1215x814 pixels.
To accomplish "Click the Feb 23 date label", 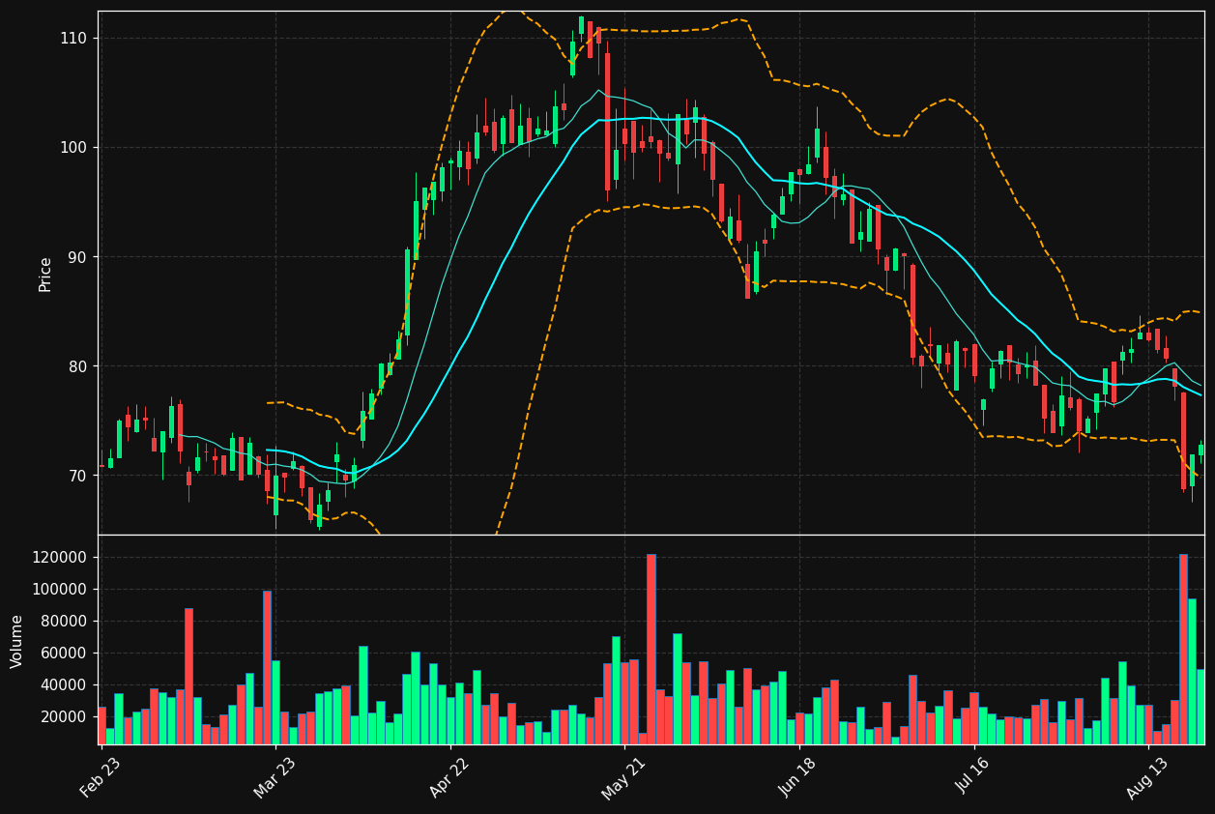I will (x=101, y=777).
